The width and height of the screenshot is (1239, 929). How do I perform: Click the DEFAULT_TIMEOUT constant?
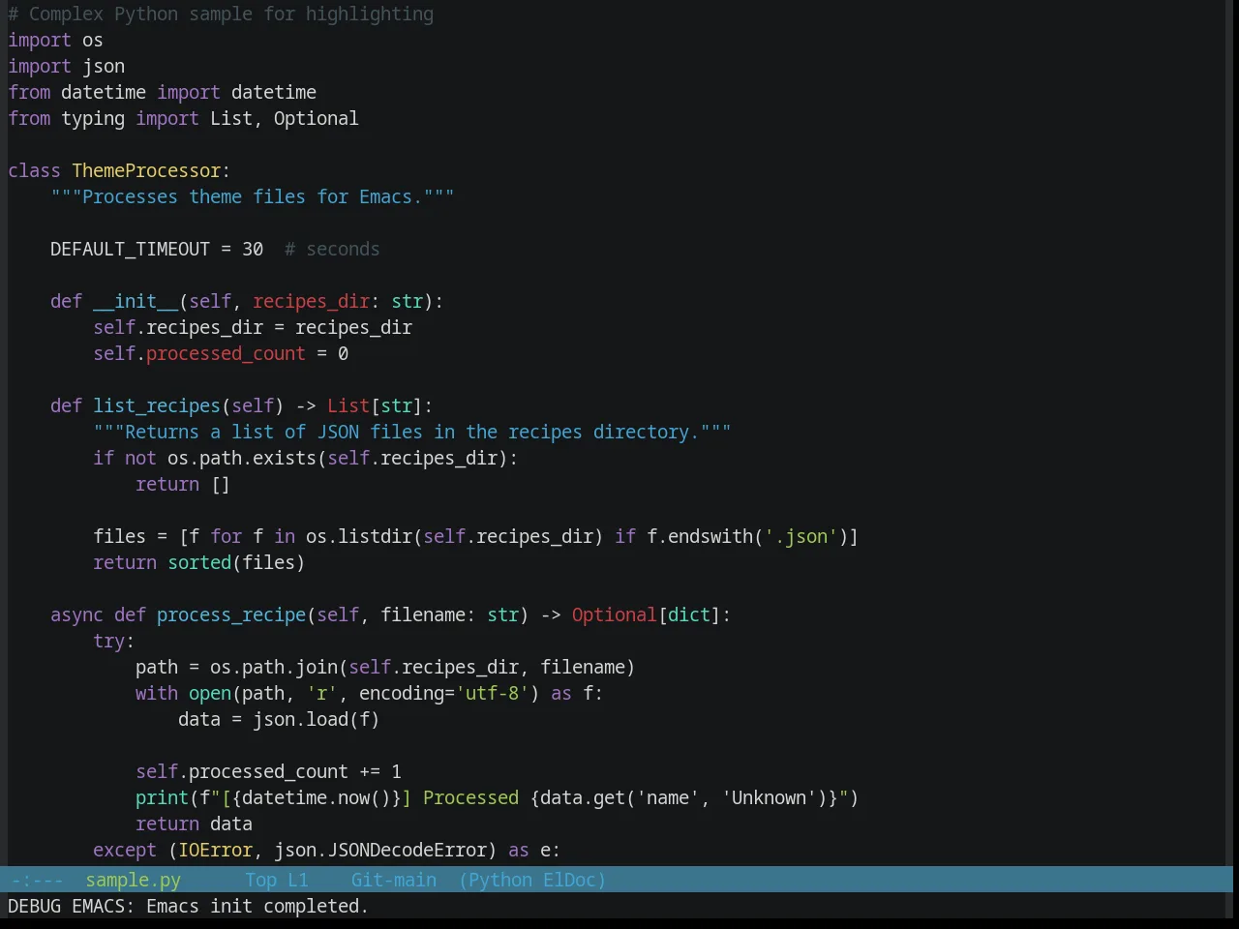[x=130, y=249]
